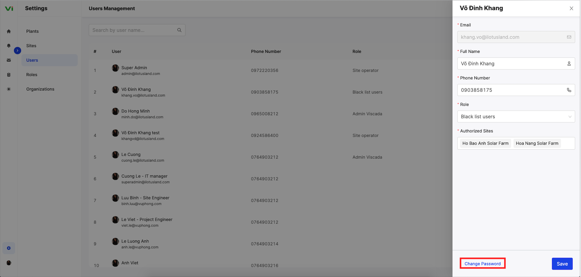Click the Users Management page title
Screen dimensions: 581x277
coord(112,8)
